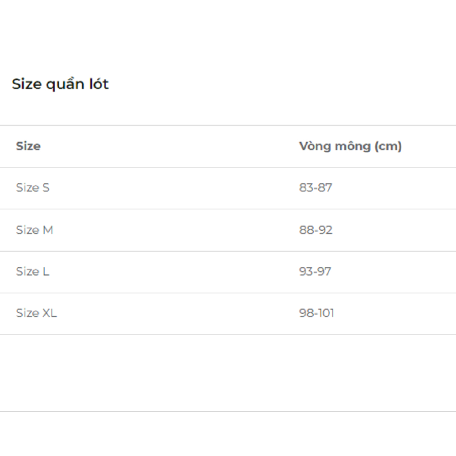Select the 'Size XL' cell
Screen dimensions: 456x456
tap(36, 313)
